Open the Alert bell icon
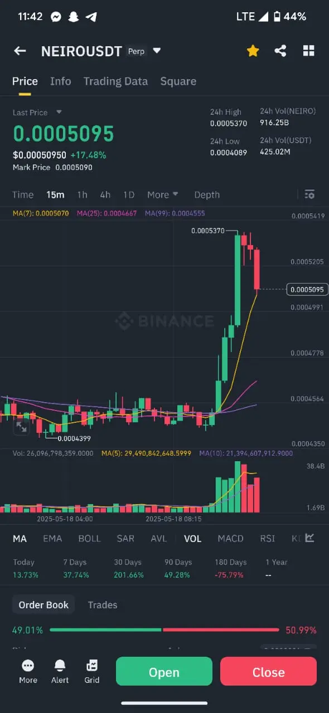 60,665
